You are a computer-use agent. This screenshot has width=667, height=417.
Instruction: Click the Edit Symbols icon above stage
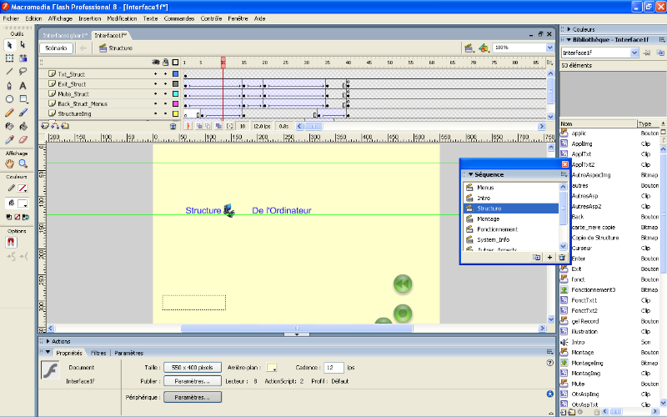483,48
